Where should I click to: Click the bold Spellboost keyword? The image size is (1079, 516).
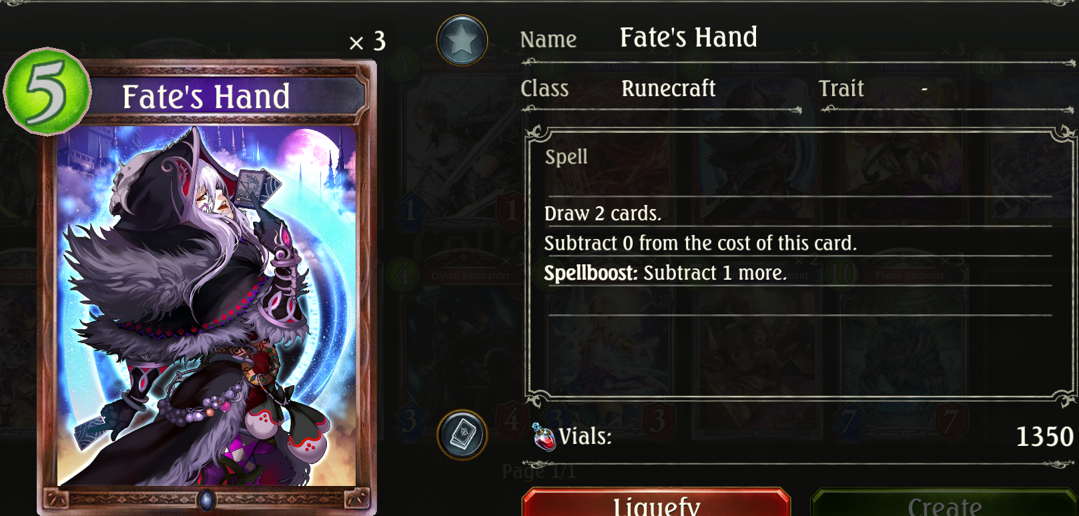pyautogui.click(x=591, y=273)
